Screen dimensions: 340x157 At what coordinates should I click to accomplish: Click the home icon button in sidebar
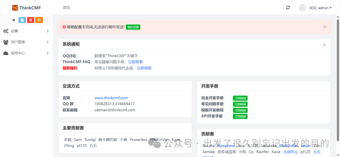click(x=14, y=20)
